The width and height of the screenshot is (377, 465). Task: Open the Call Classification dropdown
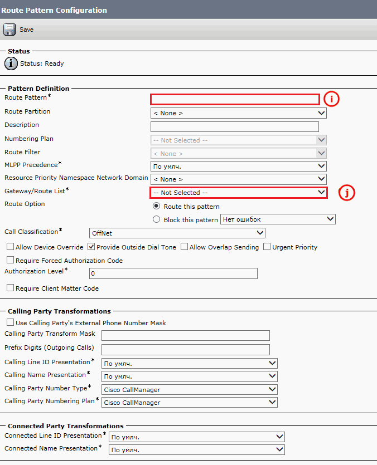[177, 233]
